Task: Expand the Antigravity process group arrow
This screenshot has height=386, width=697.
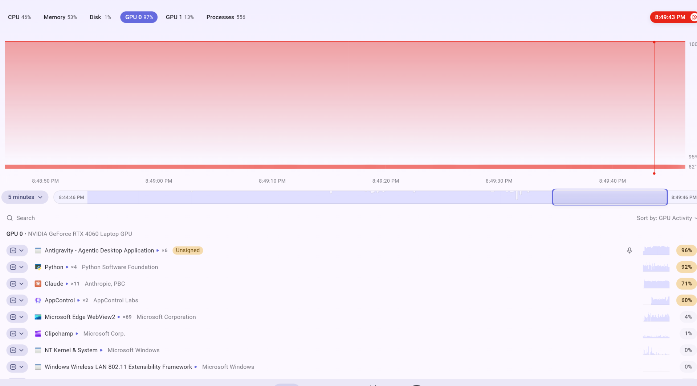Action: [x=158, y=250]
